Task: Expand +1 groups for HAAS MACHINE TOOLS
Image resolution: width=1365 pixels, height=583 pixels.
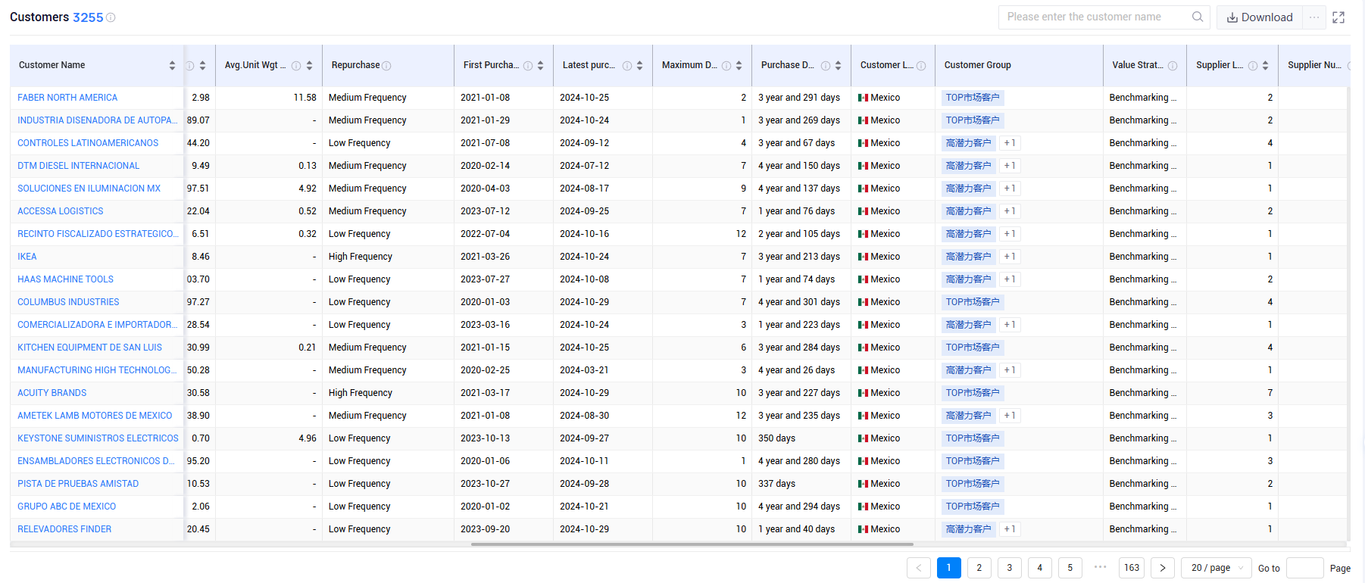Action: coord(1010,279)
